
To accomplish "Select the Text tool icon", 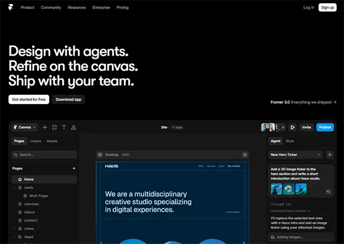I will coord(64,127).
